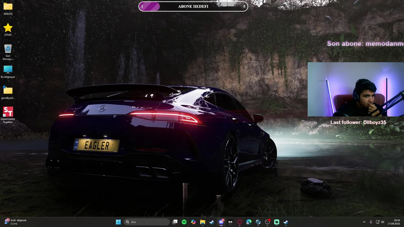Select the goodbyed... folder on desktop

pos(8,92)
